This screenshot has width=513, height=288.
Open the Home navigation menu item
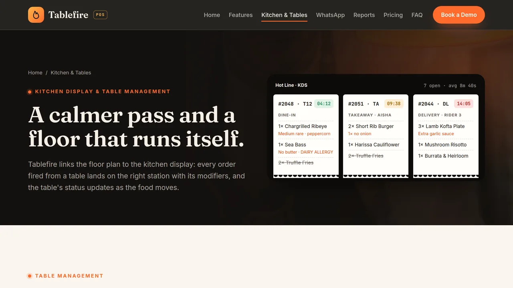click(212, 15)
